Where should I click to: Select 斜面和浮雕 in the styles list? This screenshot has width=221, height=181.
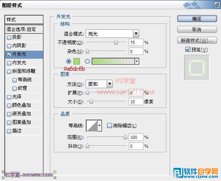pyautogui.click(x=24, y=71)
